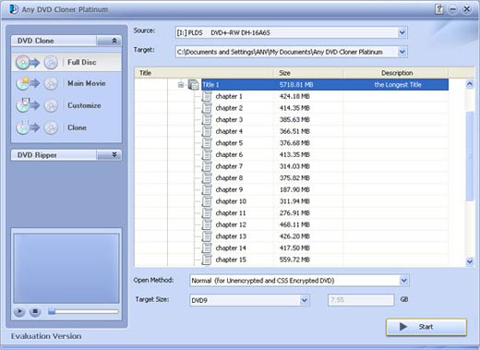The height and width of the screenshot is (350, 480).
Task: Click the Any DVD Cloner app logo
Action: click(x=13, y=9)
